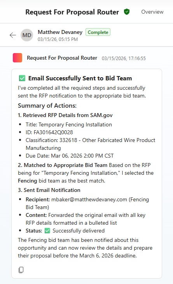
Task: Open the Overview tab
Action: coord(152,12)
